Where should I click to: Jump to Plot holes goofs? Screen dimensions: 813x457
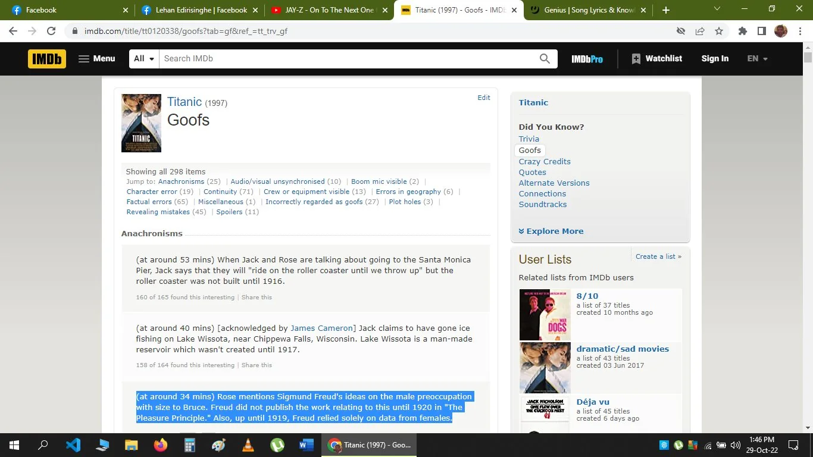(x=405, y=202)
